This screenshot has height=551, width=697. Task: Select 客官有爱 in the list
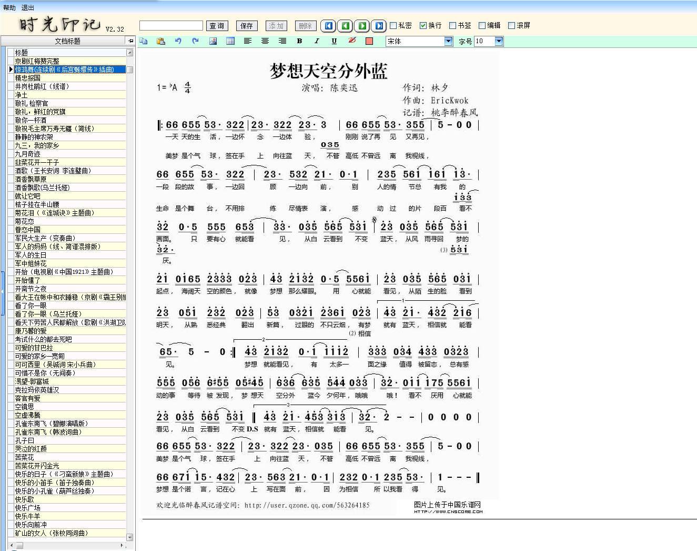69,398
